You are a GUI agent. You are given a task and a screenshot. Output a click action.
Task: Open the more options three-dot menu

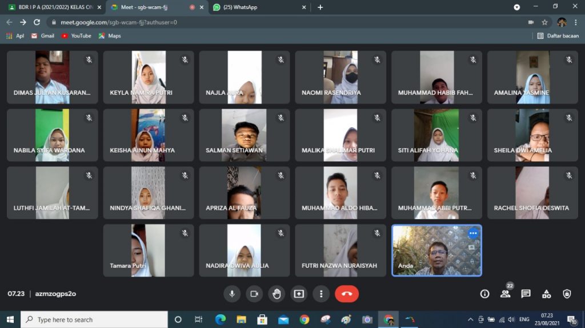pos(321,294)
